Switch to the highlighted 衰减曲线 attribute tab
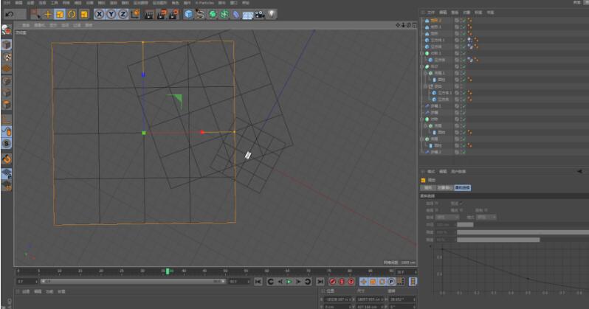The image size is (589, 309). pos(463,188)
